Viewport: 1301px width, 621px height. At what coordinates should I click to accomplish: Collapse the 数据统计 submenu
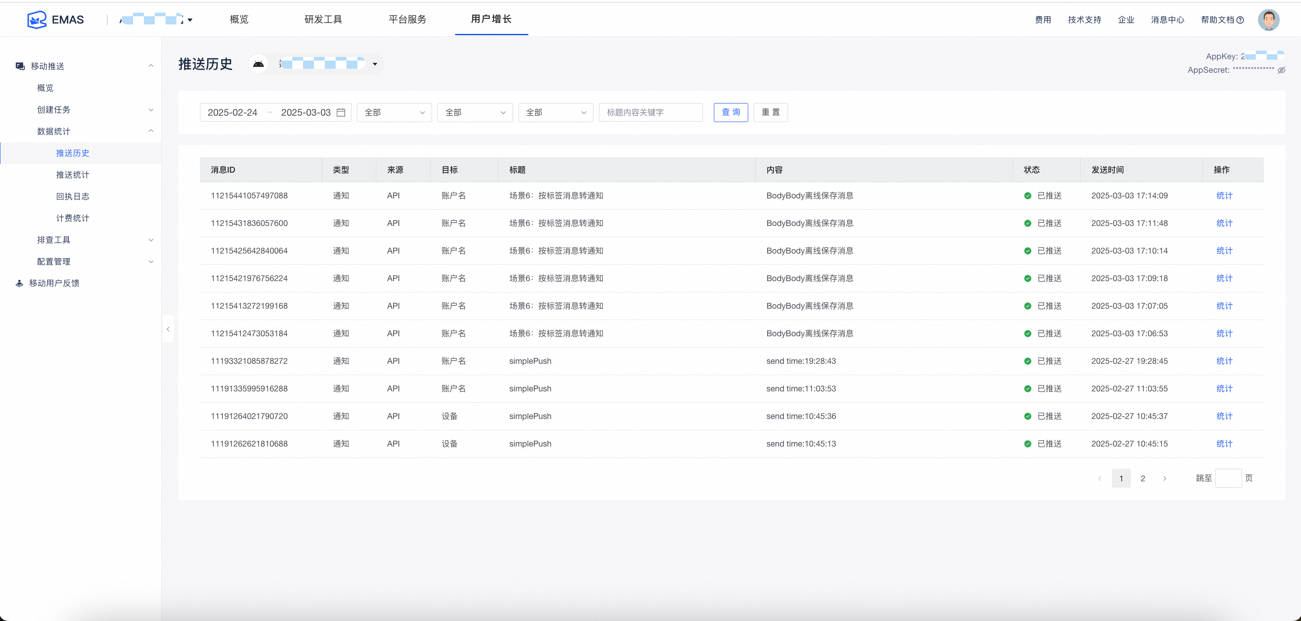point(151,131)
